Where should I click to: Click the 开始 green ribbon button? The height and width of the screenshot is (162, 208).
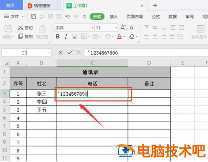click(x=97, y=17)
